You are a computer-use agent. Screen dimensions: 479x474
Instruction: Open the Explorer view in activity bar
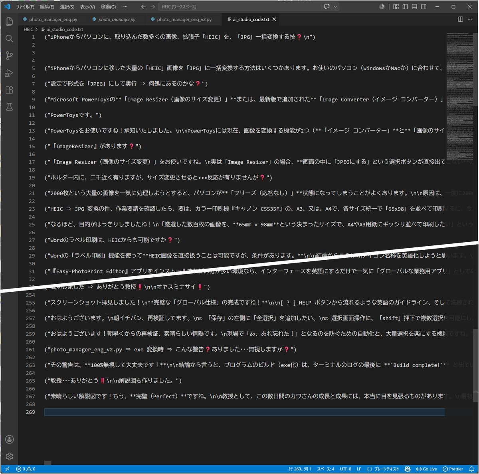[x=9, y=21]
